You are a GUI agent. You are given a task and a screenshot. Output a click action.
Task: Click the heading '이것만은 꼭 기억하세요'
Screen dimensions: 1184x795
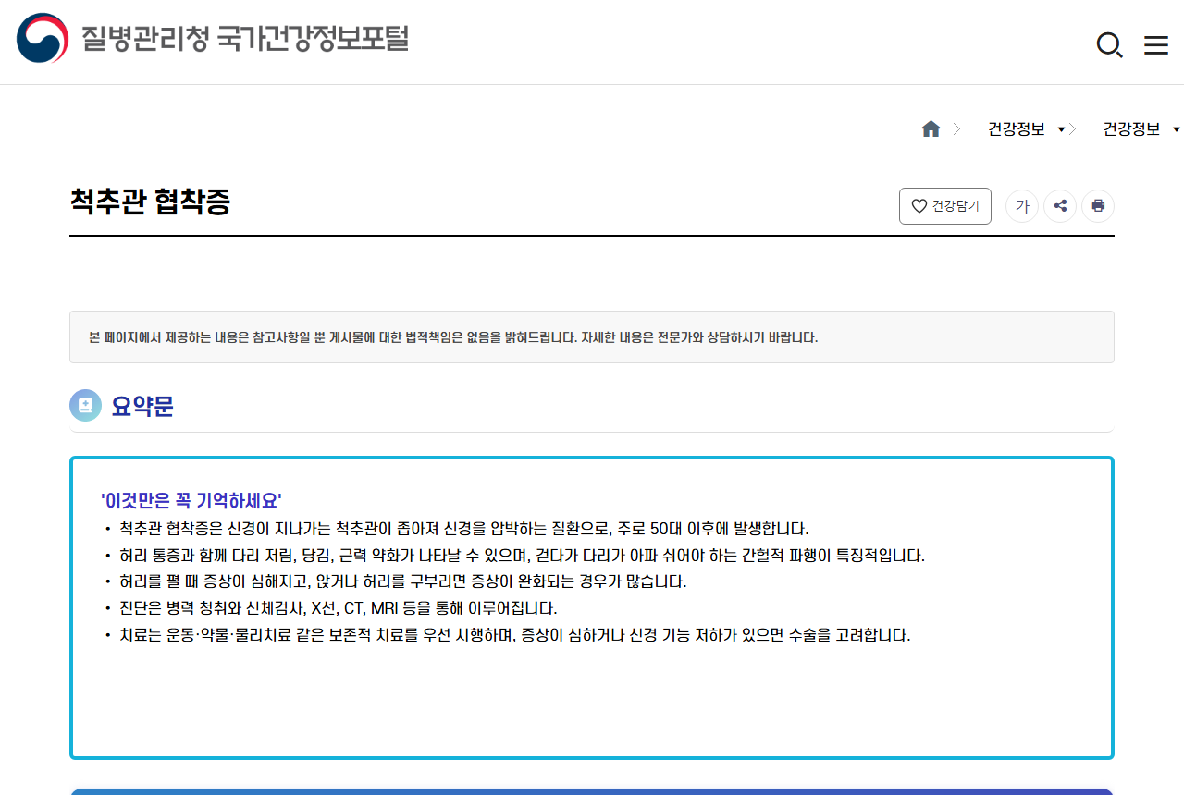click(191, 501)
